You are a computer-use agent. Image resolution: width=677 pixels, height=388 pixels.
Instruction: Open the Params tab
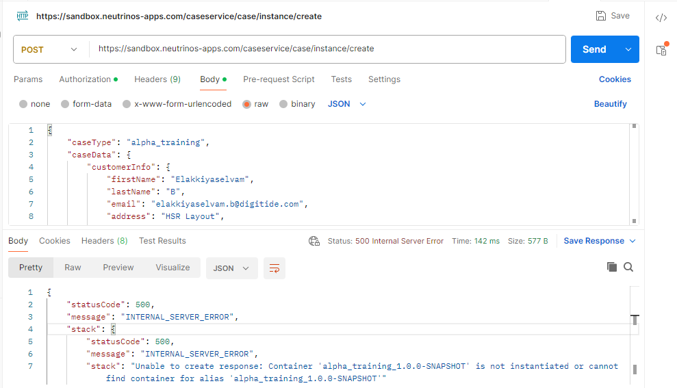[x=28, y=79]
